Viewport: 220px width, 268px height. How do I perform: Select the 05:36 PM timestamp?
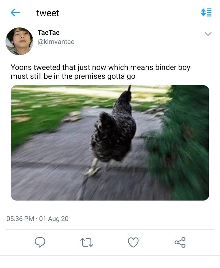click(x=20, y=219)
